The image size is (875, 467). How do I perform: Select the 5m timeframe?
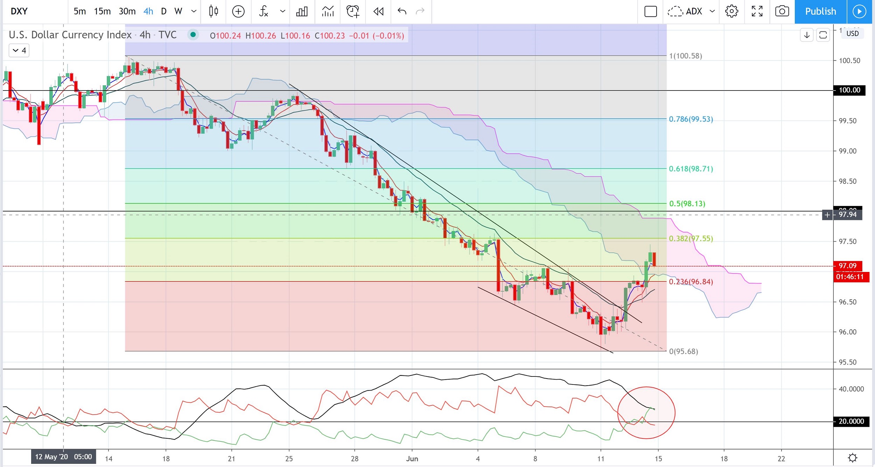click(x=79, y=12)
